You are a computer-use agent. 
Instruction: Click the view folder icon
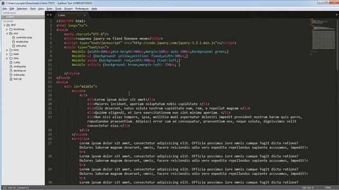click(11, 58)
